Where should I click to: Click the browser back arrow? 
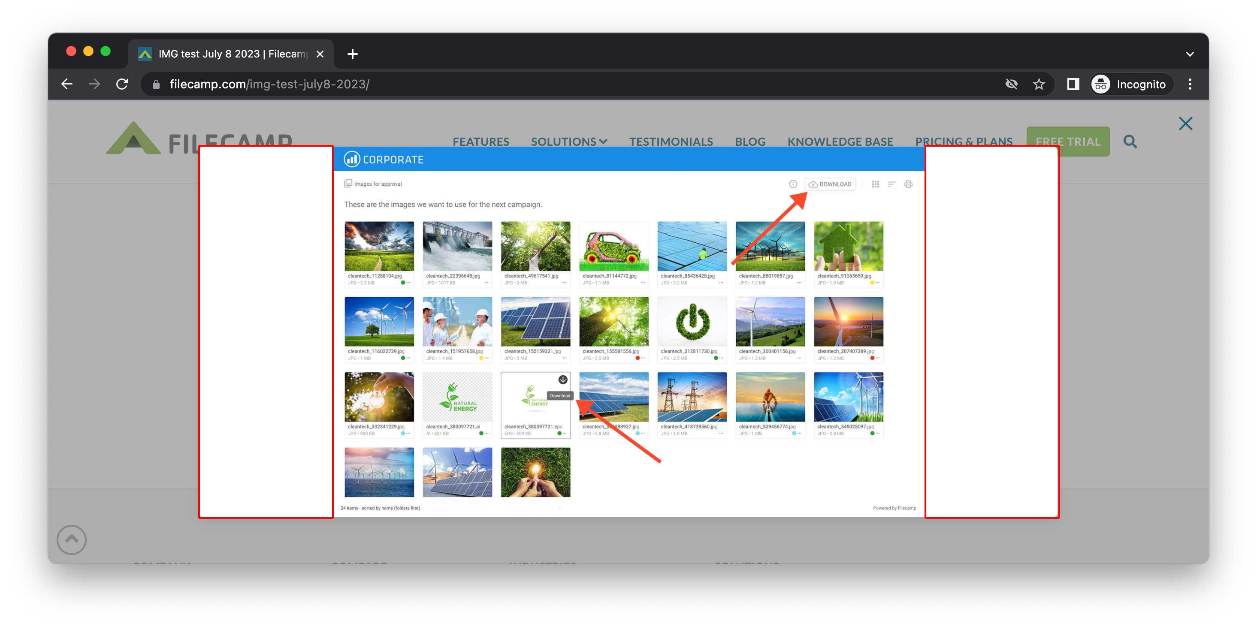coord(67,84)
